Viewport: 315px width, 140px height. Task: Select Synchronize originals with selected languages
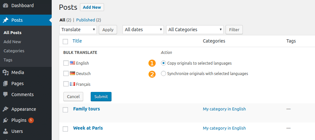(x=164, y=73)
